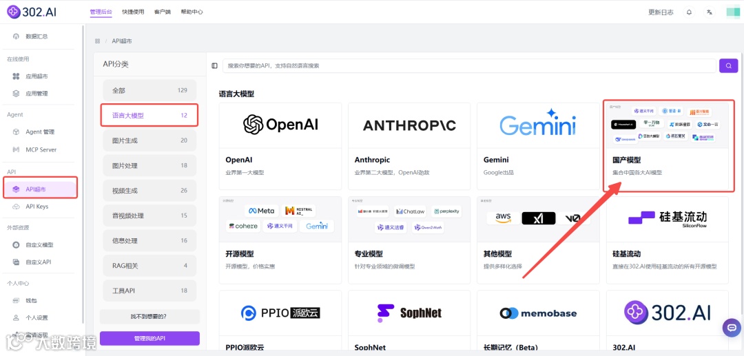Click the 语言大模型 section heading
The width and height of the screenshot is (744, 356).
click(x=236, y=94)
